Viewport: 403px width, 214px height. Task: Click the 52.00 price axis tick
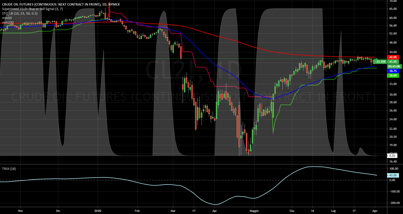point(393,33)
